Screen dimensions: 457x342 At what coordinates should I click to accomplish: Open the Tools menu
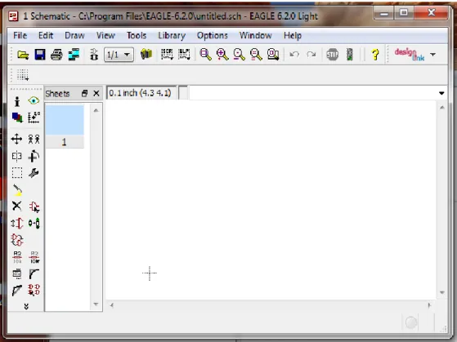[x=137, y=36]
